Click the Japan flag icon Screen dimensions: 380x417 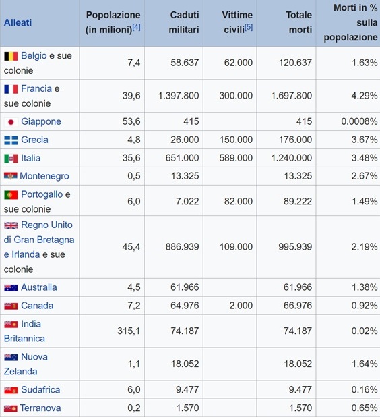[x=11, y=122]
